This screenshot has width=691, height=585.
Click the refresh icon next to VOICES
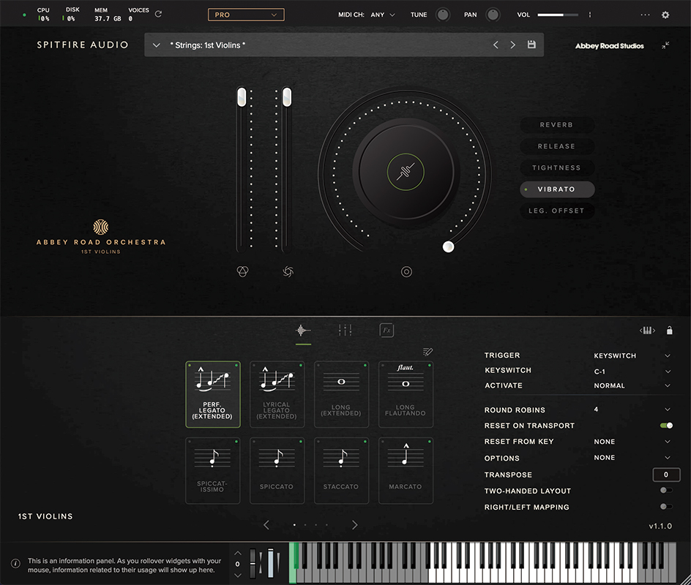pyautogui.click(x=158, y=14)
